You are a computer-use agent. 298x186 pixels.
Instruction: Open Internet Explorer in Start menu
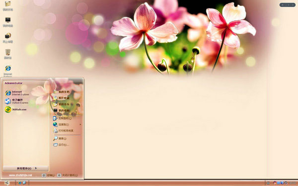click(x=17, y=93)
